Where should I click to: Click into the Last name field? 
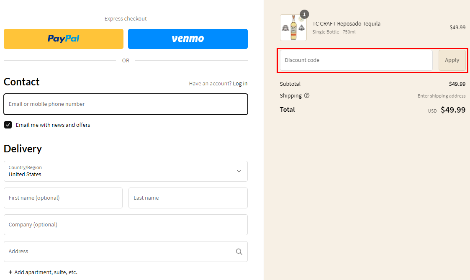click(188, 198)
